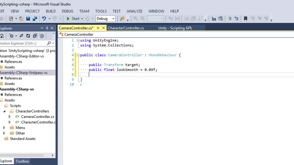Click the Redo arrow icon
Screen dimensions: 294x165
[x=55, y=19]
